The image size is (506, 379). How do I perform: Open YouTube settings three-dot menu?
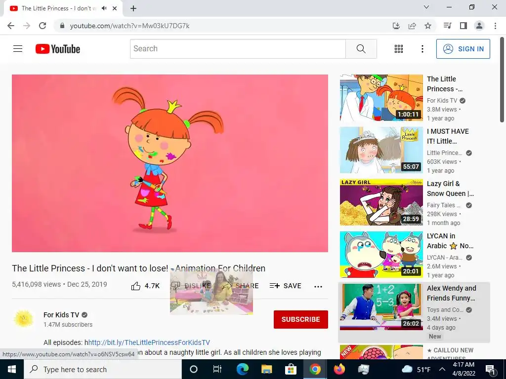[x=422, y=49]
